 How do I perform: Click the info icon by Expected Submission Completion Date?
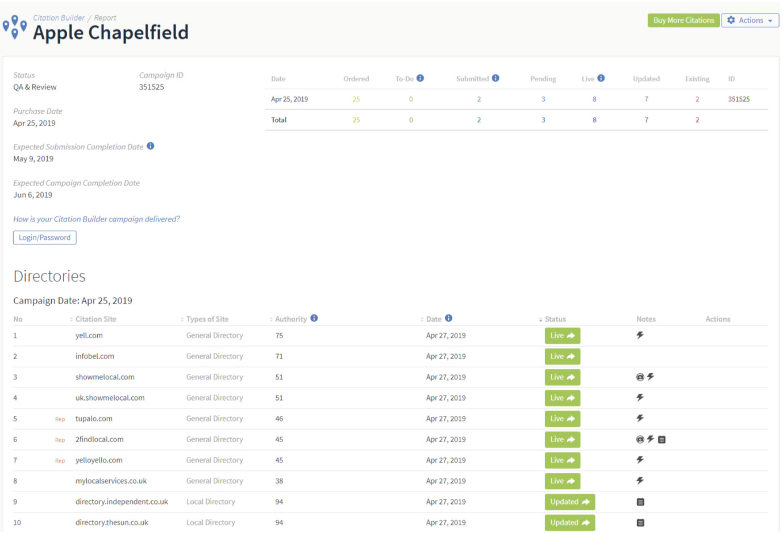tap(150, 146)
